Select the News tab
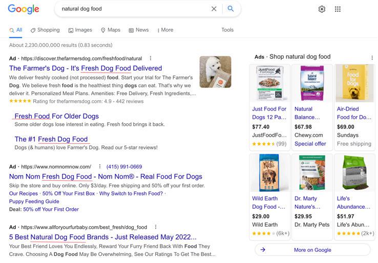378x263 pixels. [x=138, y=30]
